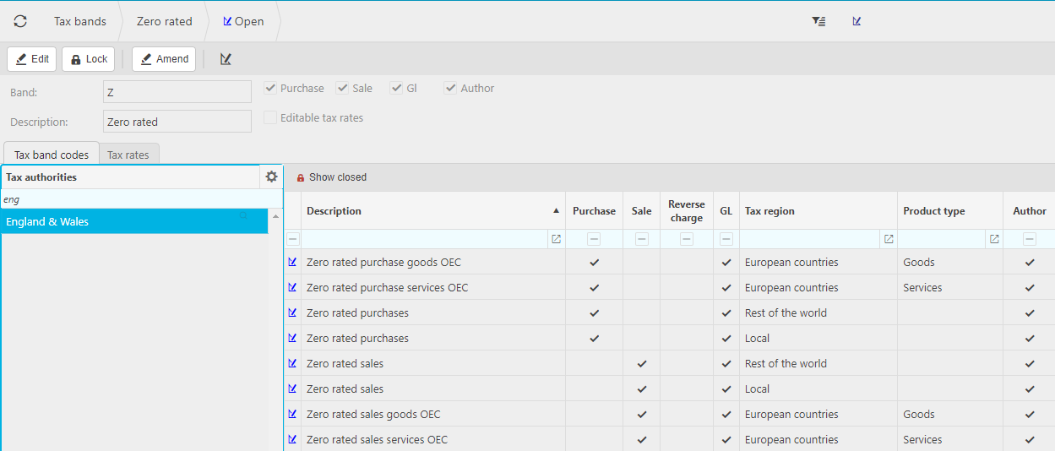Go to Tax bands in the breadcrumb

(x=80, y=21)
